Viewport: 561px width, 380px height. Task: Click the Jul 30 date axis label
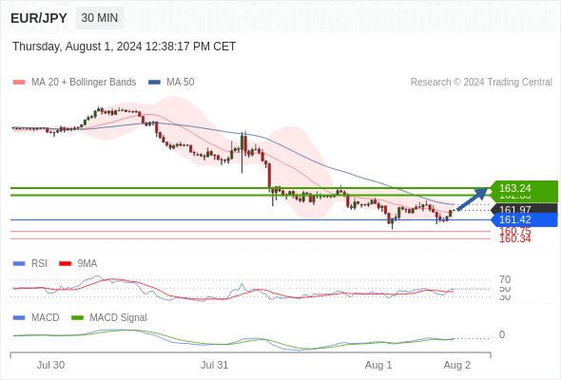coord(50,365)
